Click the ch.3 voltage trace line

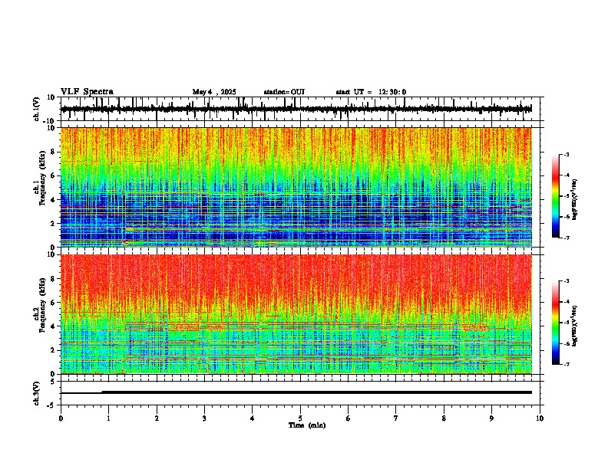pos(296,392)
